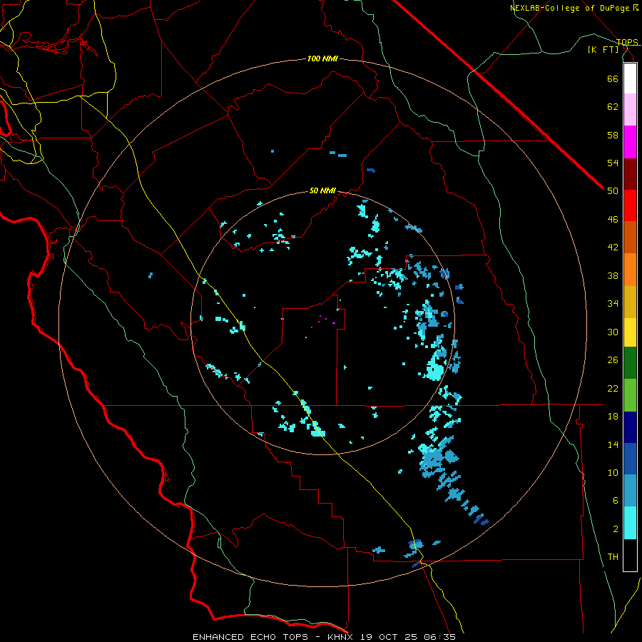Click the "[K FT]" units label
642x642 pixels.
pos(603,49)
